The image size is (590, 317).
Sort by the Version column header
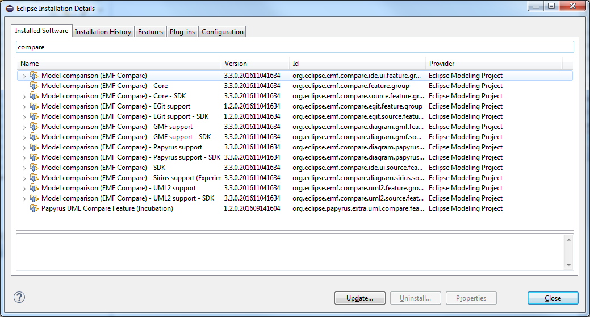[255, 63]
